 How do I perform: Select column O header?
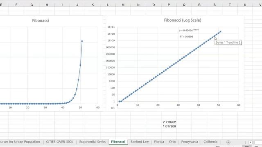154,5
